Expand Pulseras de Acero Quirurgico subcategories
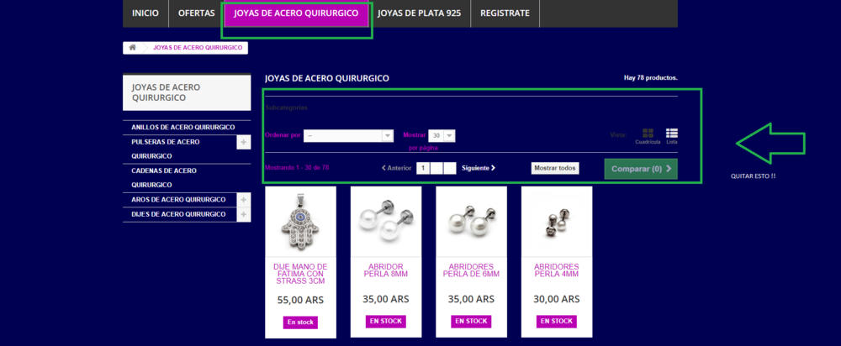 pyautogui.click(x=244, y=143)
